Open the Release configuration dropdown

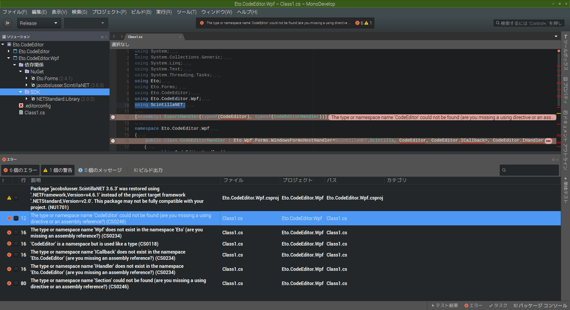[38, 23]
